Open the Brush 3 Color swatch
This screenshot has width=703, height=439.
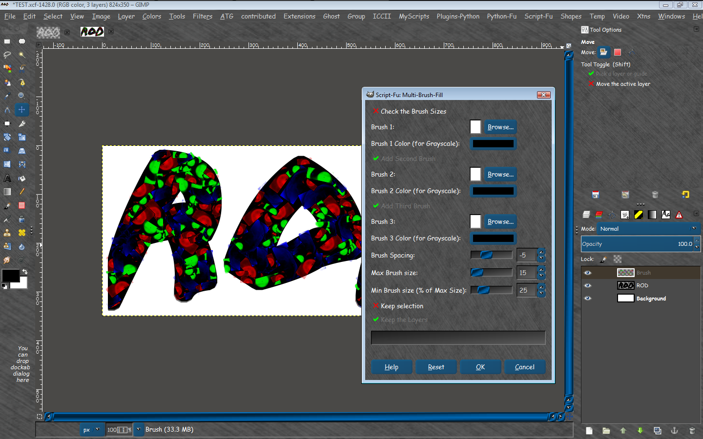pos(493,238)
